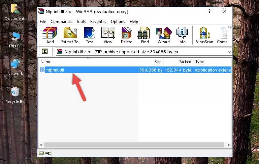Click the drive icon in status bar
Screen dimensions: 259x164
click(x=41, y=153)
